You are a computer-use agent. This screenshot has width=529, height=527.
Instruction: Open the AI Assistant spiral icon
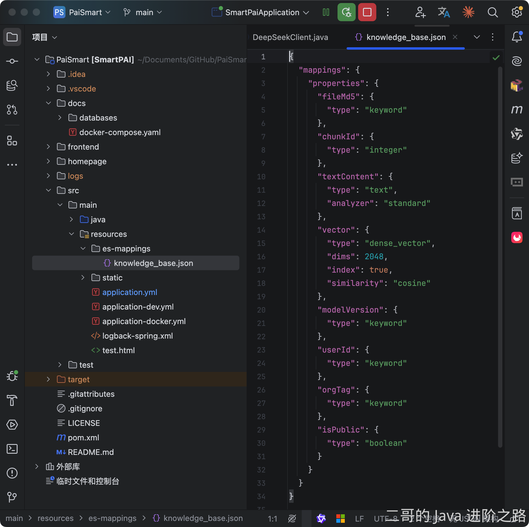coord(517,61)
